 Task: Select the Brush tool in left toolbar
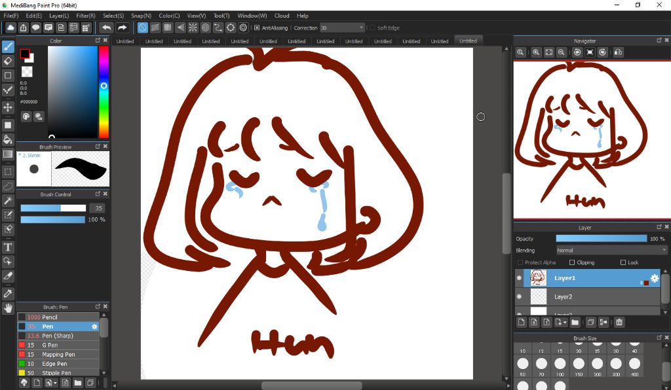[8, 46]
